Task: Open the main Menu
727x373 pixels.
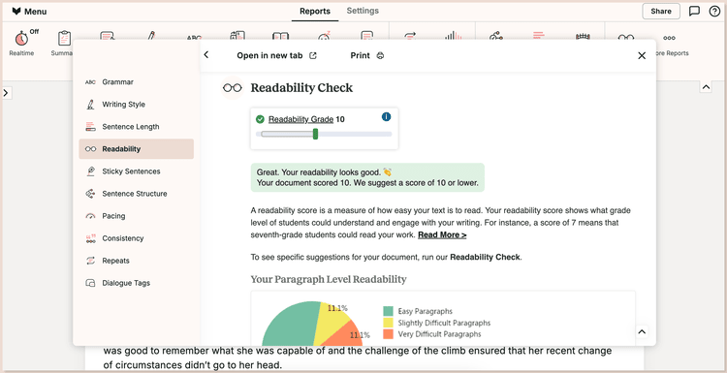Action: click(x=29, y=12)
